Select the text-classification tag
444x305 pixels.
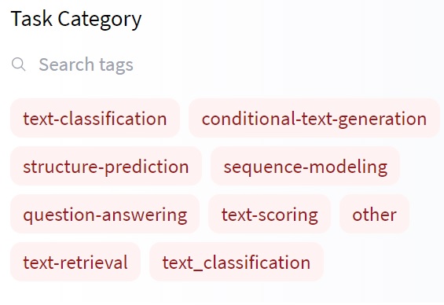tap(95, 119)
